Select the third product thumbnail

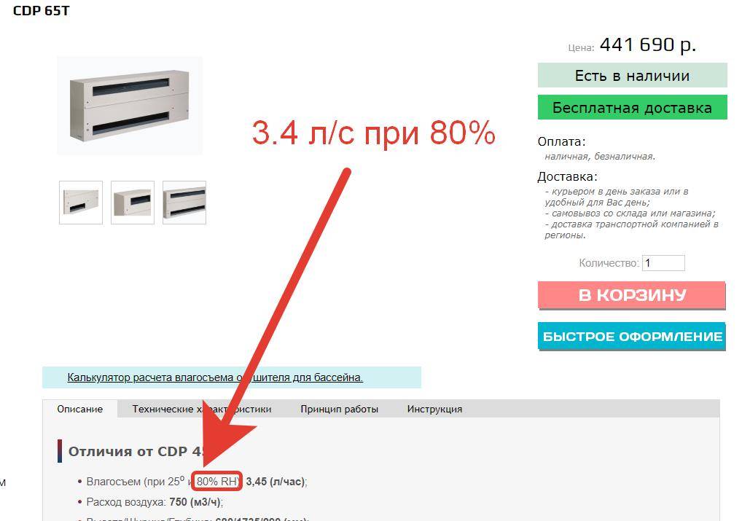(184, 203)
